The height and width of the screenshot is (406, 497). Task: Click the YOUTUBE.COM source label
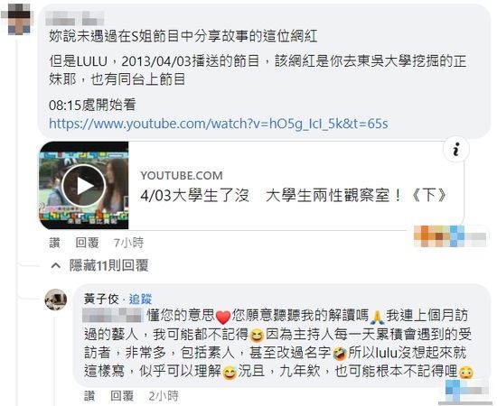[182, 175]
